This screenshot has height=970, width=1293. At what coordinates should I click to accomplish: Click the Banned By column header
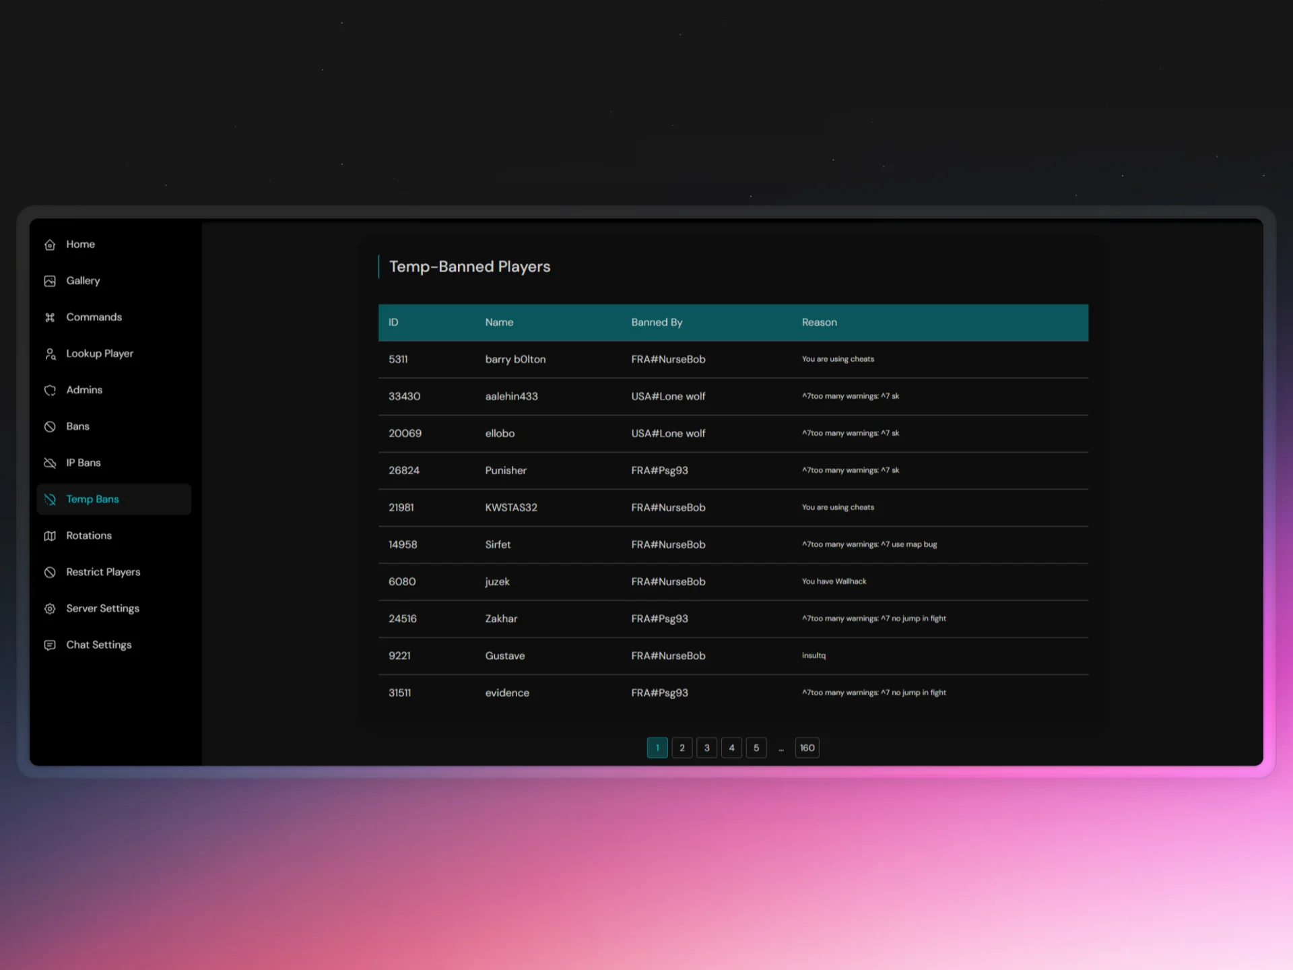[x=656, y=323]
